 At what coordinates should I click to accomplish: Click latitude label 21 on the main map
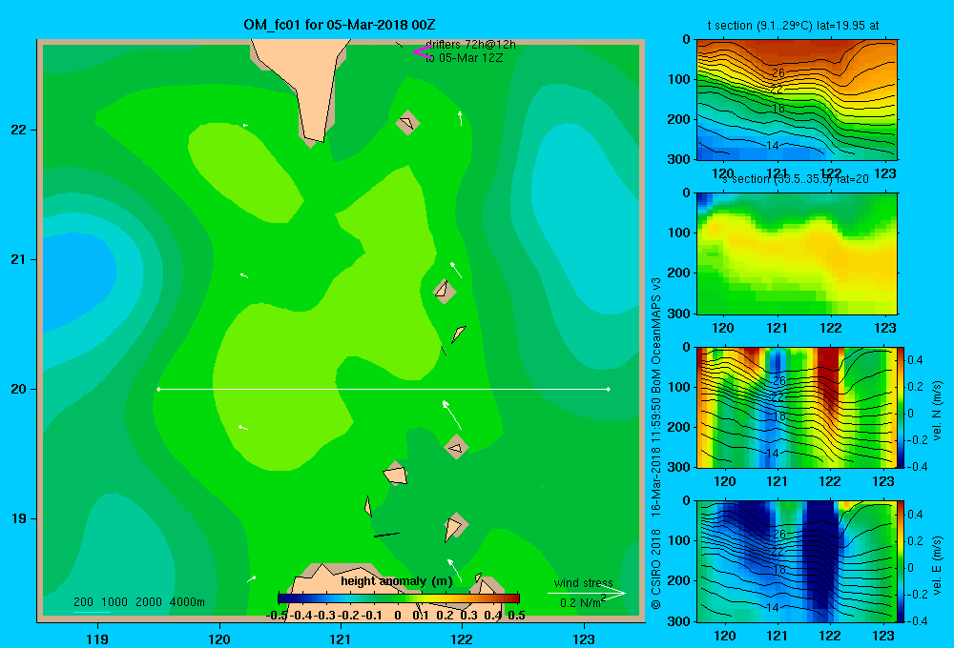coord(19,259)
